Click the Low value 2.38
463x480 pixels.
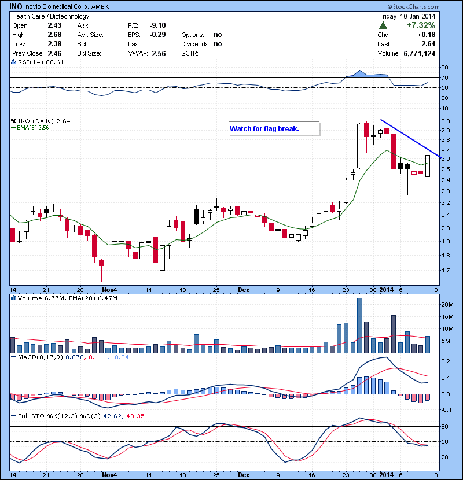click(x=54, y=44)
